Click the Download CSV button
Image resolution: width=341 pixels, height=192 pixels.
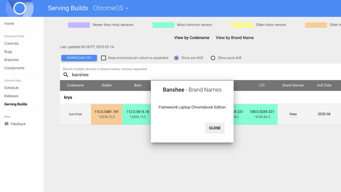tap(79, 58)
